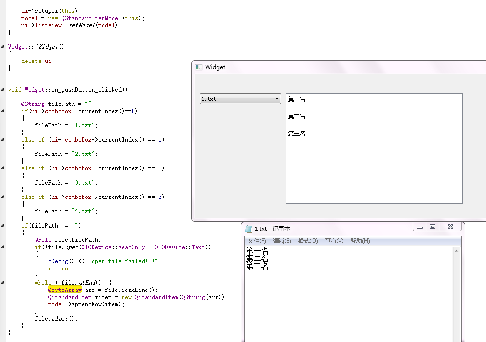
Task: Collapse the if(filePath != "") fold arrow
Action: point(2,226)
